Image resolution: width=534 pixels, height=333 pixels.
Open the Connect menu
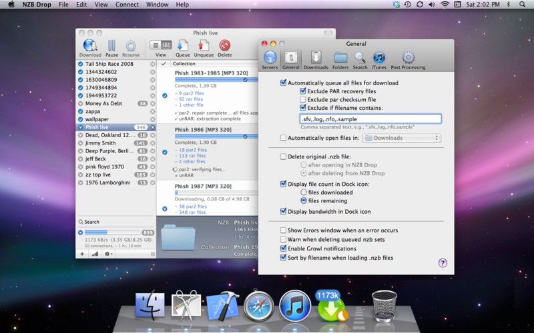(127, 5)
